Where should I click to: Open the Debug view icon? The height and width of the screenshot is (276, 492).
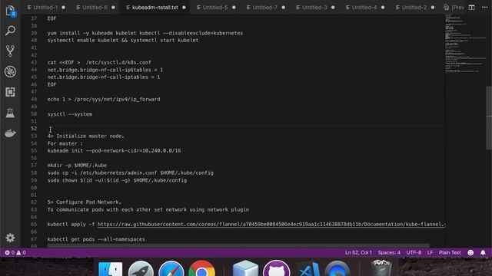click(10, 71)
